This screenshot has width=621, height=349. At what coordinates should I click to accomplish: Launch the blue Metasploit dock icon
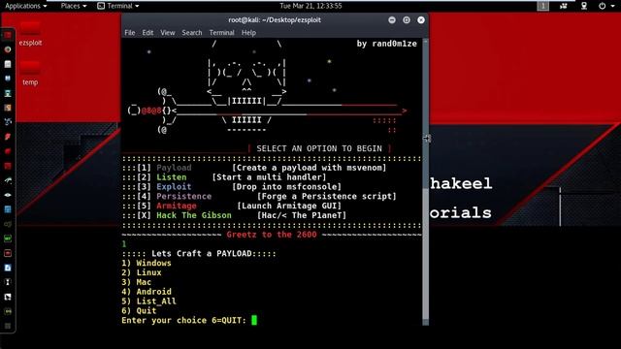[8, 79]
